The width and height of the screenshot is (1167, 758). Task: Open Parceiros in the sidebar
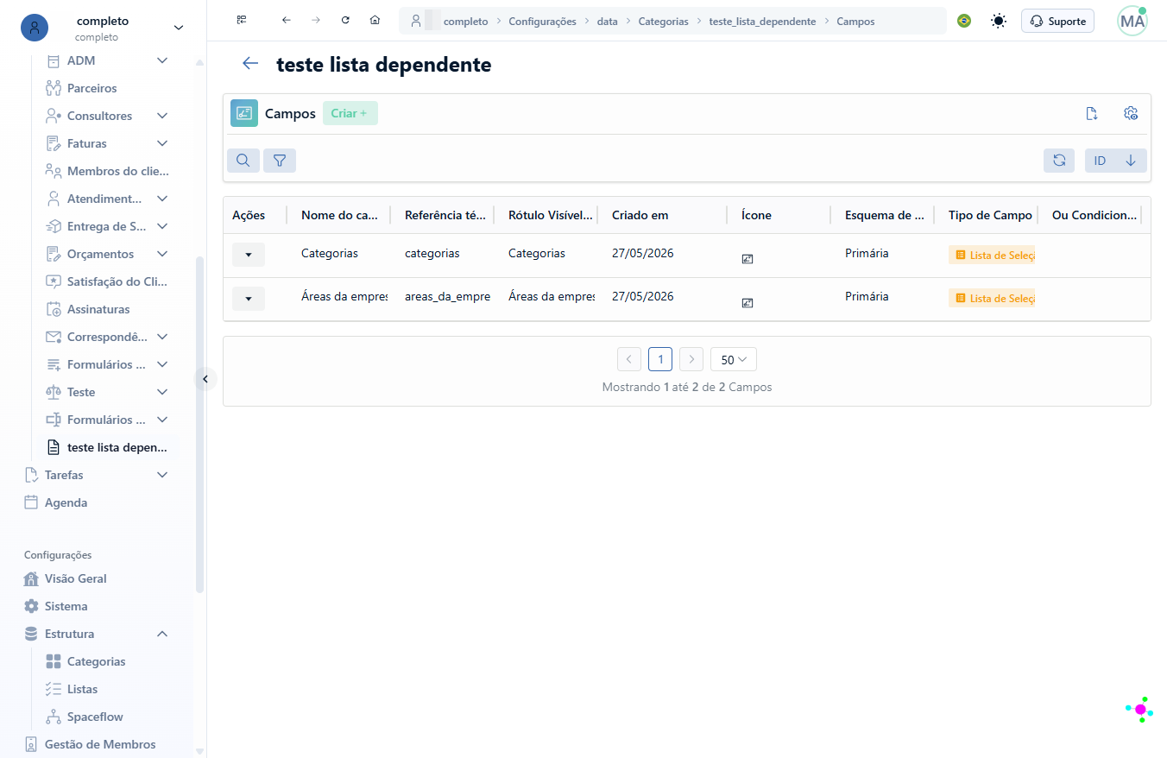pos(91,88)
